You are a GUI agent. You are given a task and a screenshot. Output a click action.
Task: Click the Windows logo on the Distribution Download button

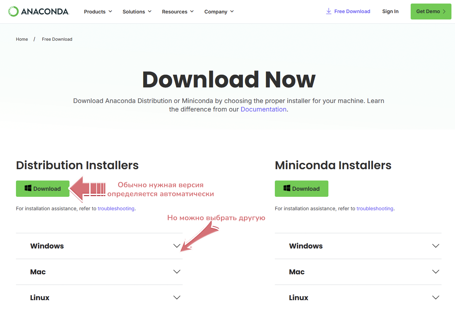(x=28, y=188)
